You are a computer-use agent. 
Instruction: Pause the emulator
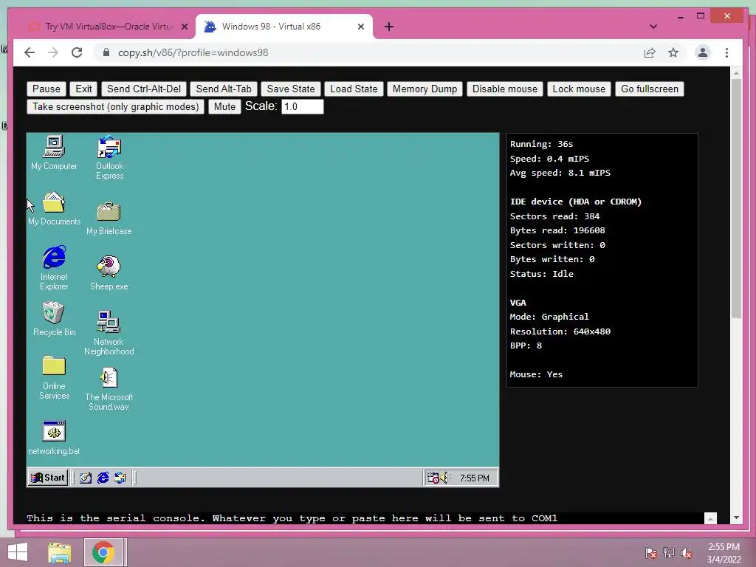pos(47,89)
